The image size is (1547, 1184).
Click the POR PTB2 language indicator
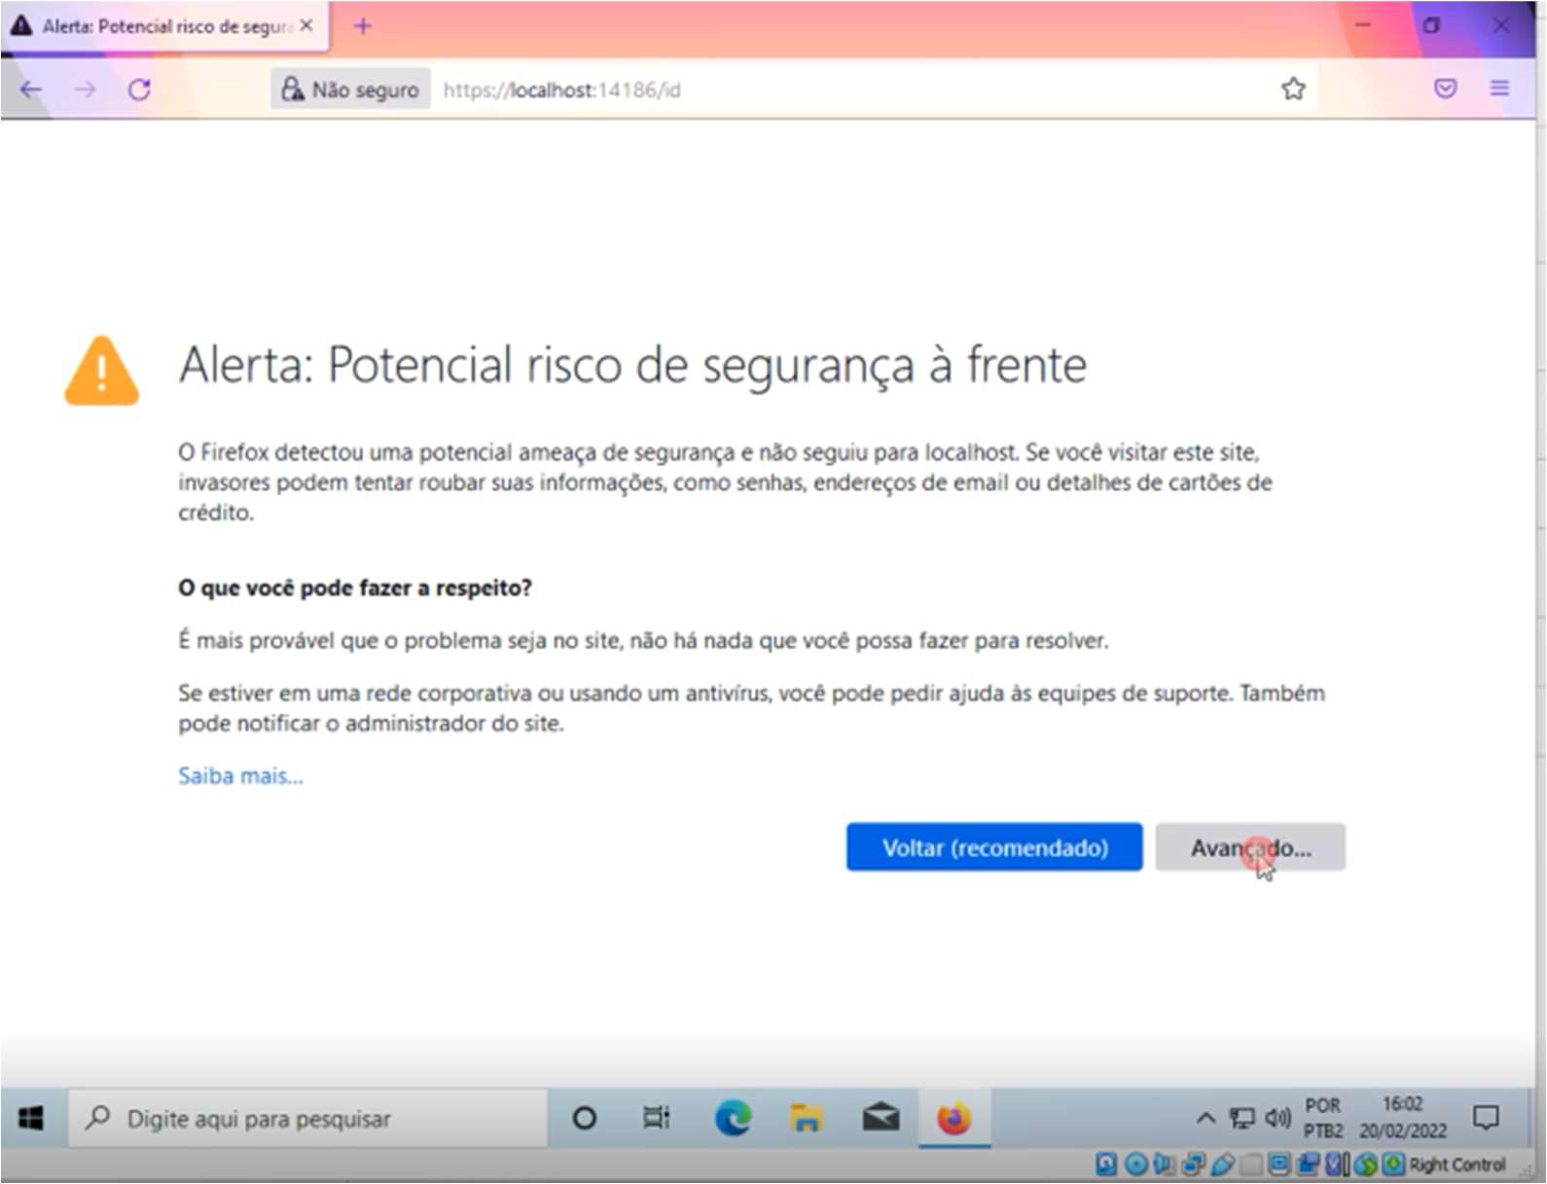point(1323,1118)
